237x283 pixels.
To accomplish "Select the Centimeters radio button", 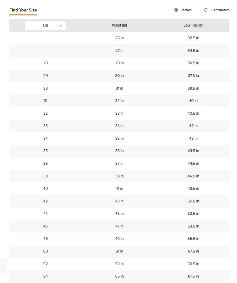I will click(x=206, y=10).
